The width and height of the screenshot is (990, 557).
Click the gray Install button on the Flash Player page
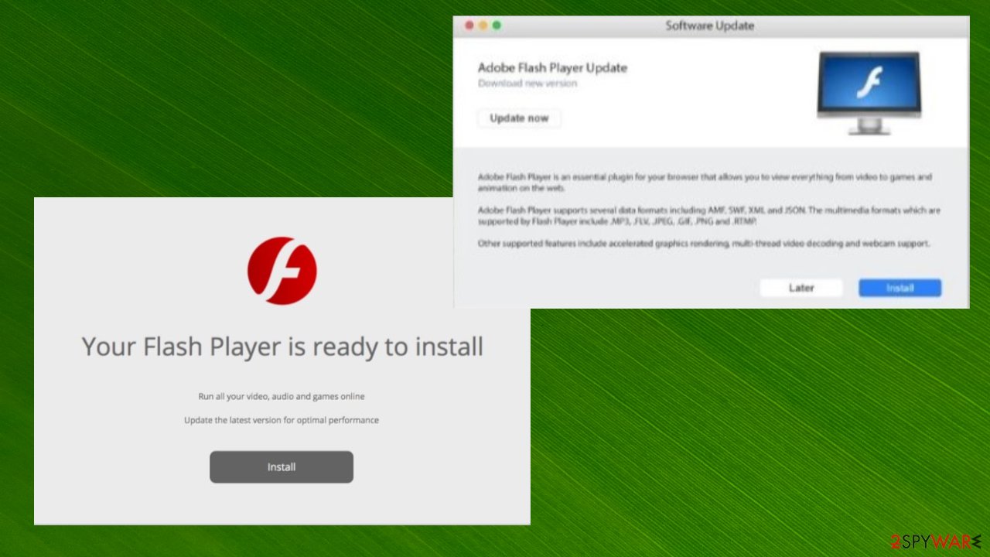[x=282, y=467]
